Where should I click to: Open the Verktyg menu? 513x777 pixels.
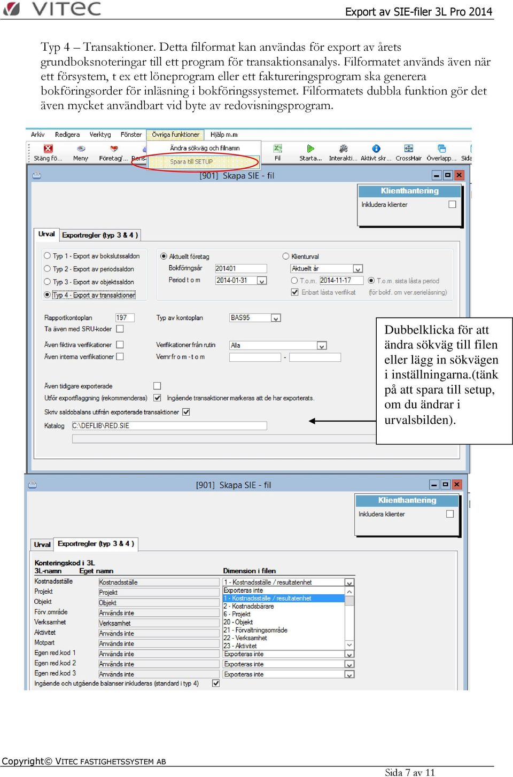tap(100, 135)
